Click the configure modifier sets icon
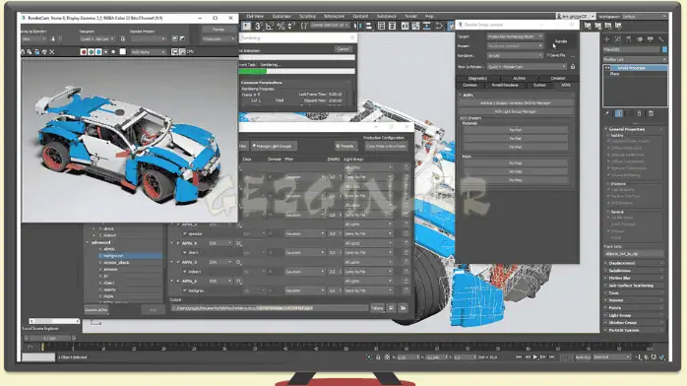Viewport: 687px width, 386px height. click(651, 113)
